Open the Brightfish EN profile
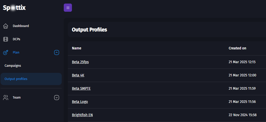The width and height of the screenshot is (266, 122). pos(82,115)
